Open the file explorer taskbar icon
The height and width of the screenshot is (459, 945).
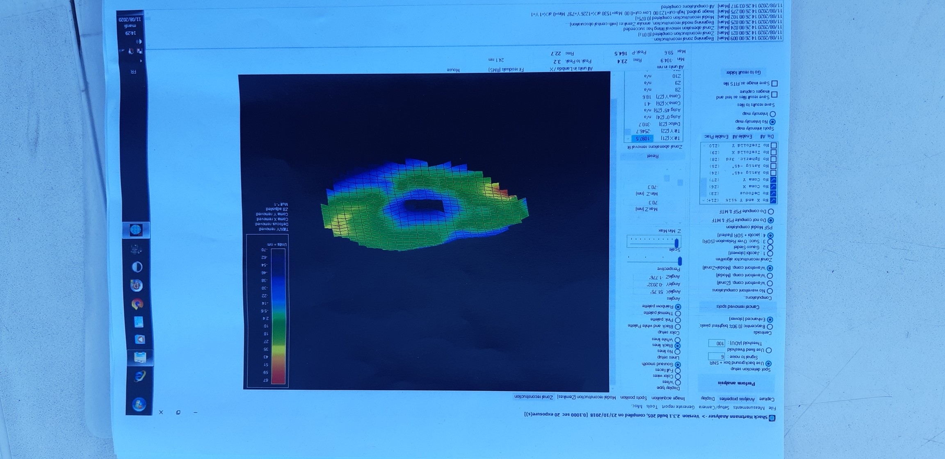pos(140,357)
